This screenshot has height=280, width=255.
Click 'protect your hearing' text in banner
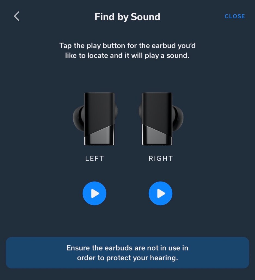coord(142,258)
